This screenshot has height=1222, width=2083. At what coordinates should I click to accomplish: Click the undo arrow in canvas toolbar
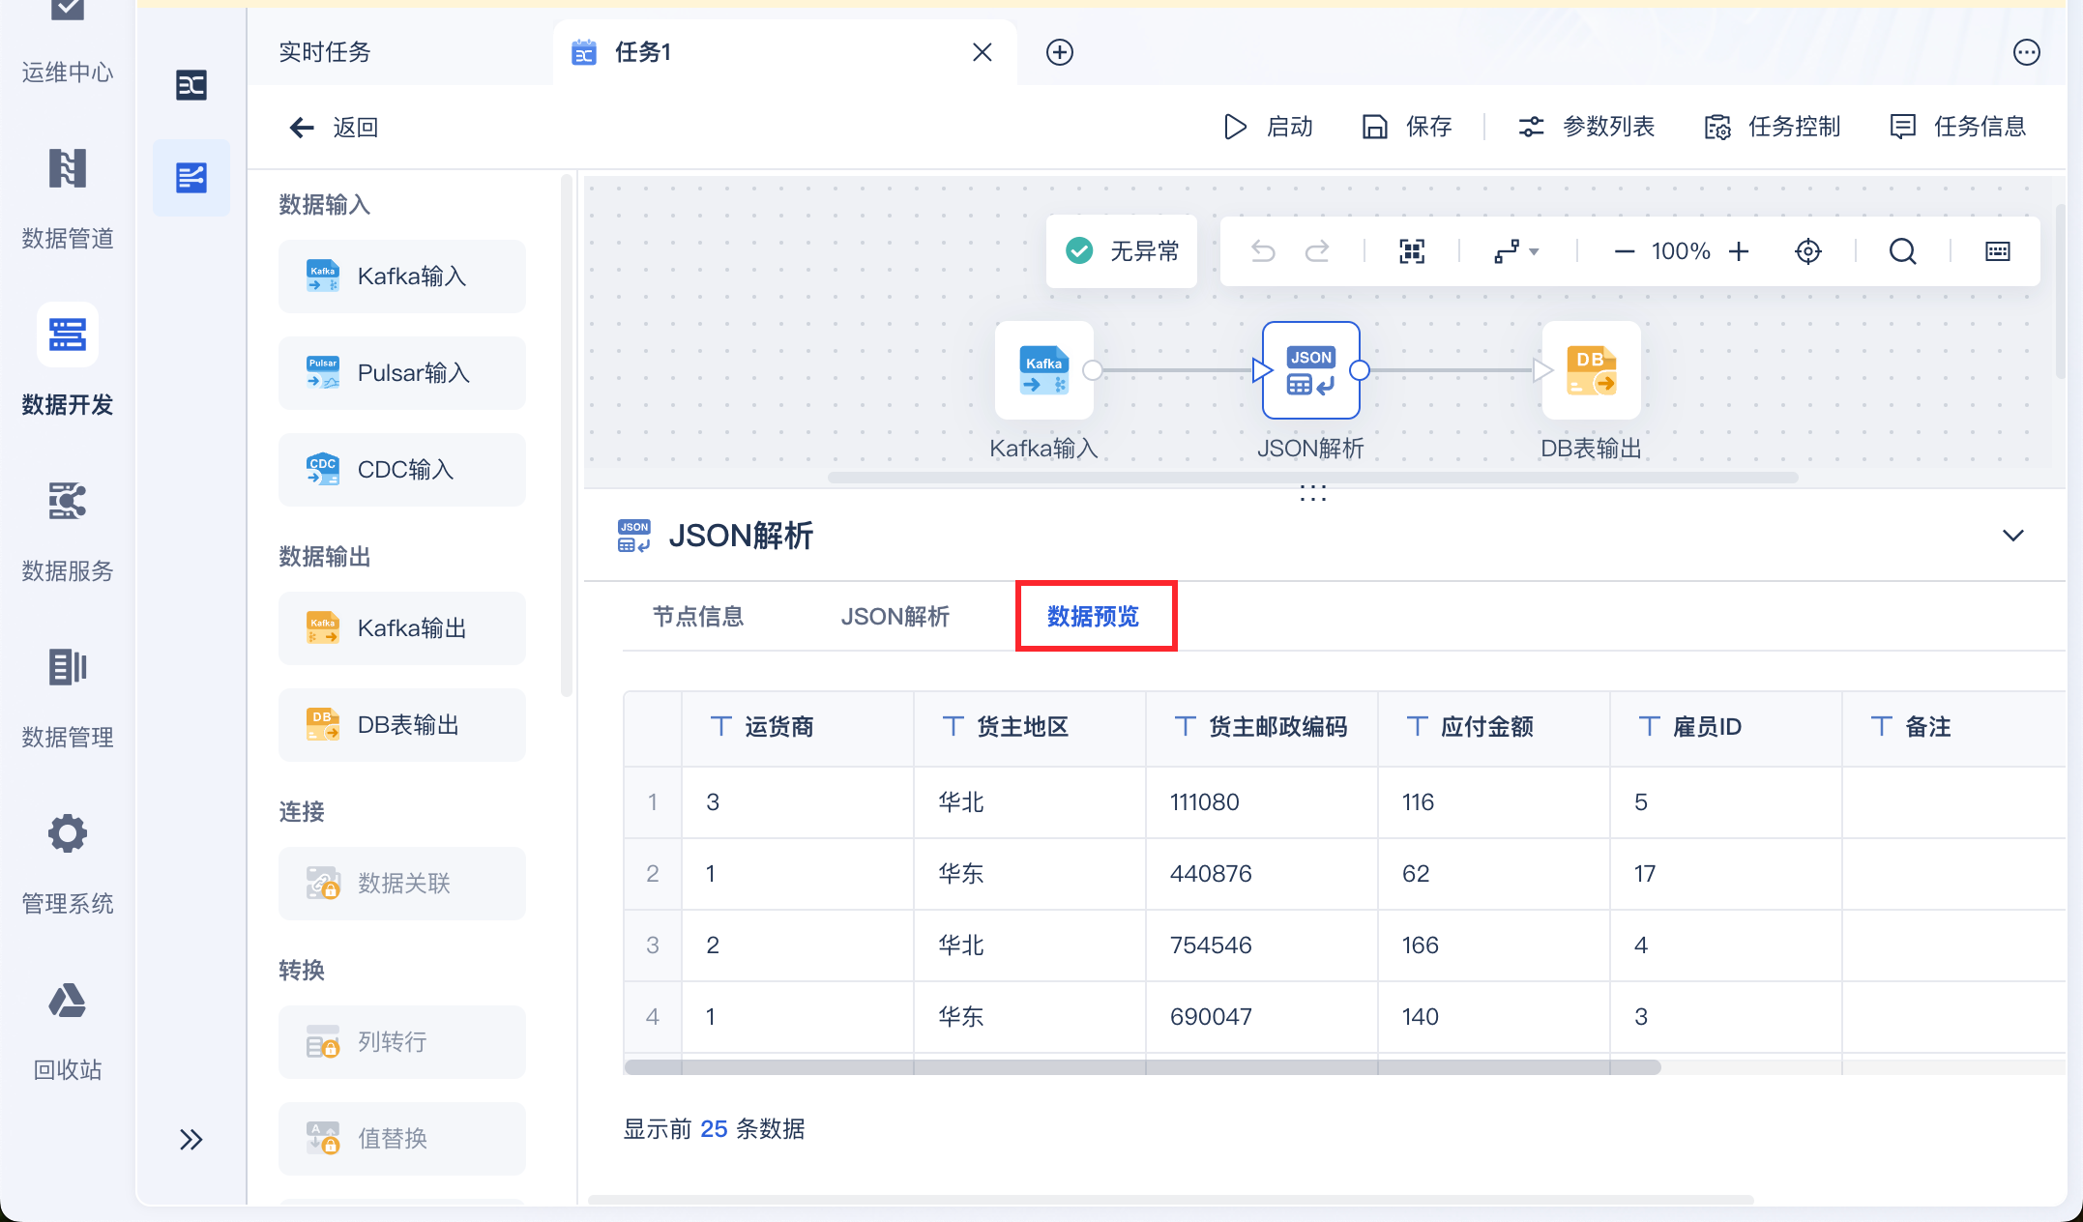[x=1263, y=251]
